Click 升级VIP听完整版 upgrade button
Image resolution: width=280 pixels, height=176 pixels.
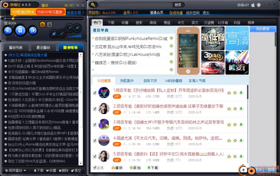click(50, 12)
